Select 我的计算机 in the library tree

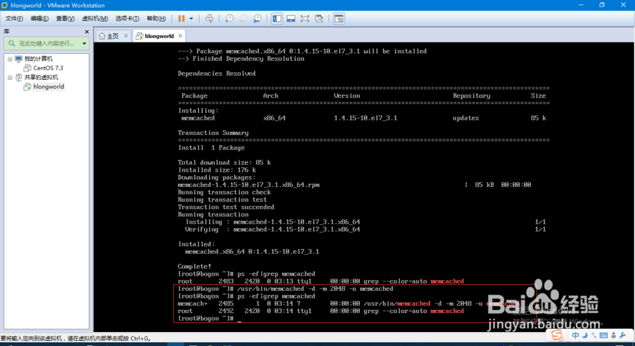[38, 59]
